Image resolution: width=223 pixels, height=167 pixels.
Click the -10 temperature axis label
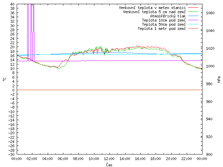click(x=11, y=112)
